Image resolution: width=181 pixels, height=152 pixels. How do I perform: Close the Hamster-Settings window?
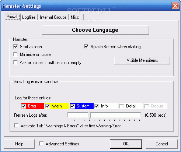point(175,6)
